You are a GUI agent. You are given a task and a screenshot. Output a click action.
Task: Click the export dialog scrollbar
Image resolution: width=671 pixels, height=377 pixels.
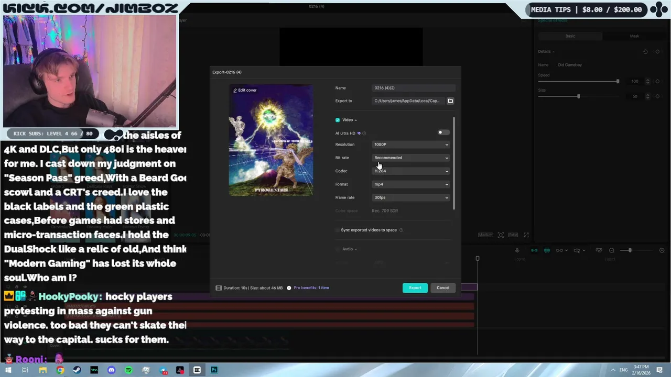[x=453, y=163]
